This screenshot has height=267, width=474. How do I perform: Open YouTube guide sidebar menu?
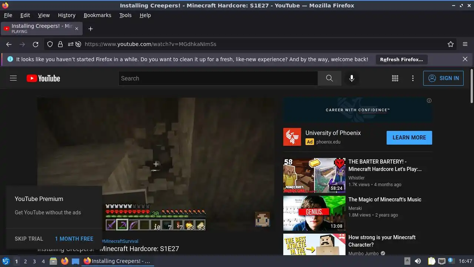coord(13,78)
